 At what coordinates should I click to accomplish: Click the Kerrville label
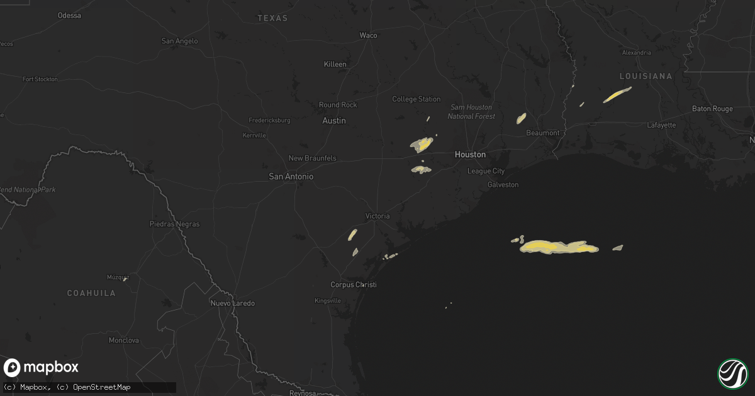(254, 136)
